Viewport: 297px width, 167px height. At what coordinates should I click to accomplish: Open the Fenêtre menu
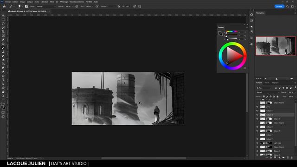tap(89, 2)
